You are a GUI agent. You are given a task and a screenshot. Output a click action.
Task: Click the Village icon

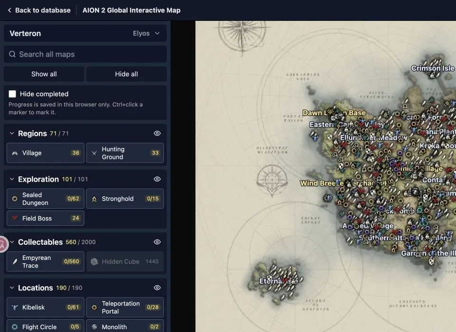click(x=15, y=153)
